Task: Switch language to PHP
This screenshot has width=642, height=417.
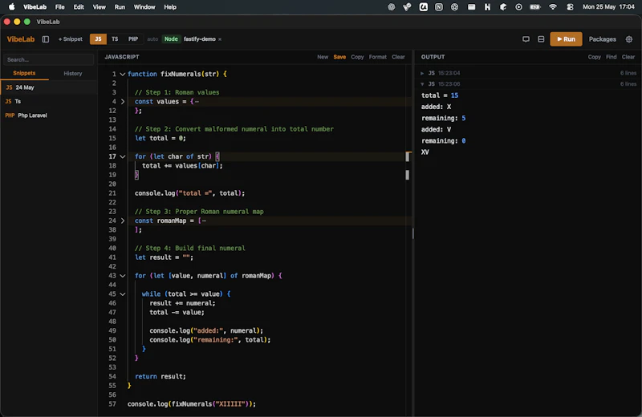Action: tap(133, 39)
